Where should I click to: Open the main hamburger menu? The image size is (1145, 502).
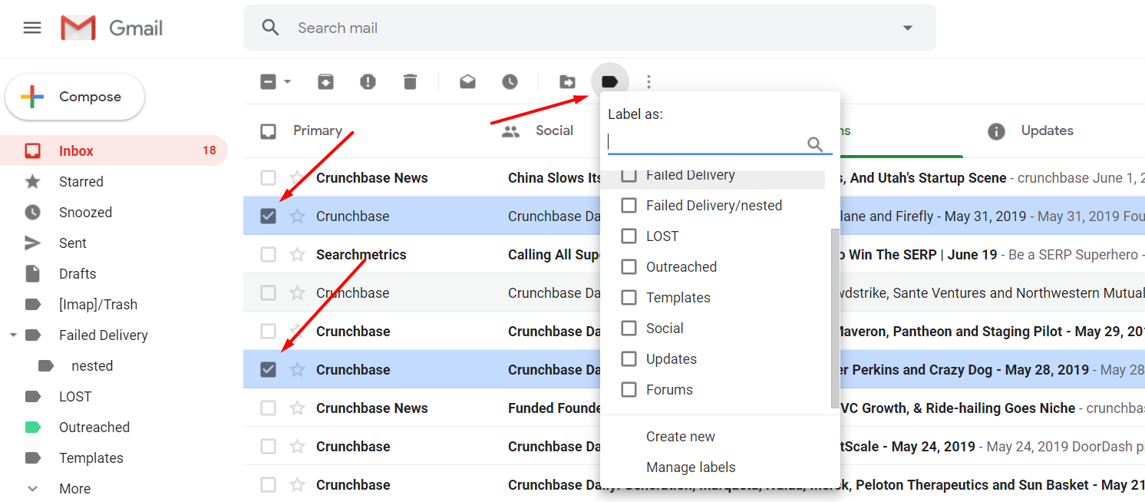click(x=32, y=28)
